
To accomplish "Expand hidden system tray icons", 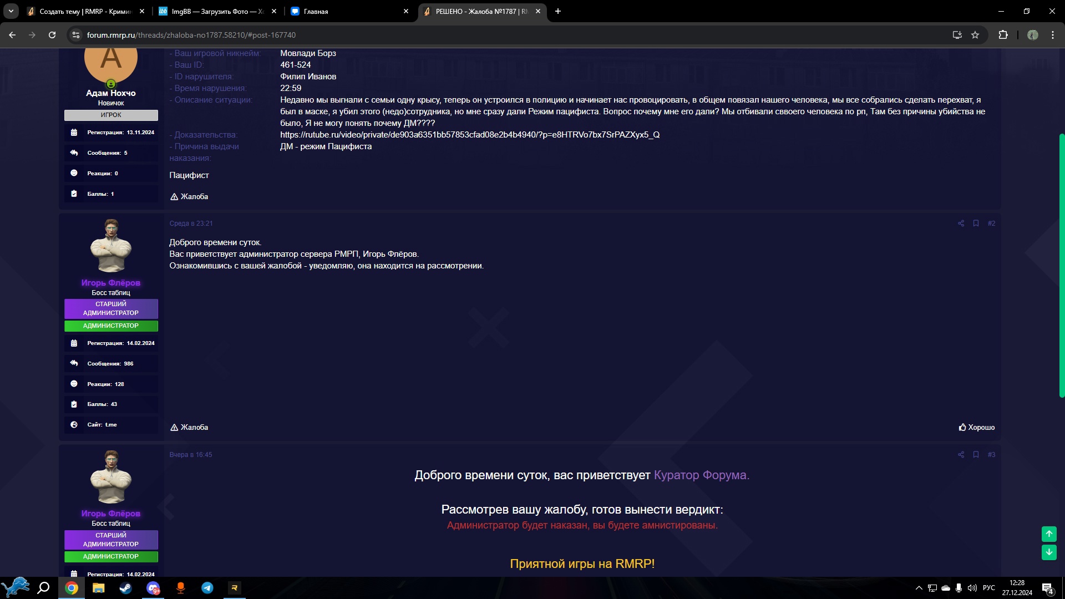I will pos(919,588).
